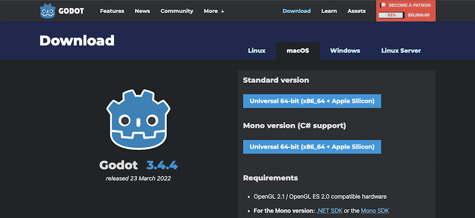Click the Requirements heading
This screenshot has width=475, height=218.
coord(271,178)
